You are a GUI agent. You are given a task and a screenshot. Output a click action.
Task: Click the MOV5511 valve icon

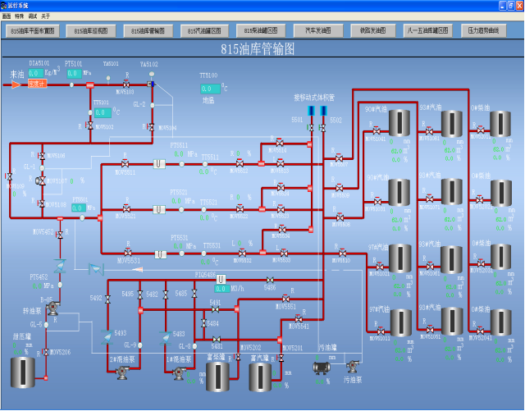click(x=127, y=164)
